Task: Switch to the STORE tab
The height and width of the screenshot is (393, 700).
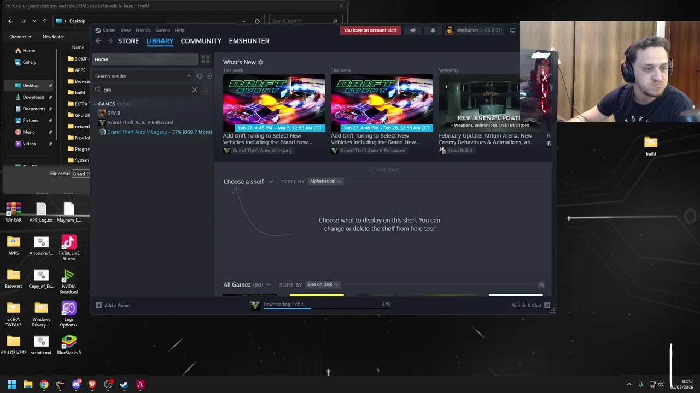Action: pos(129,41)
